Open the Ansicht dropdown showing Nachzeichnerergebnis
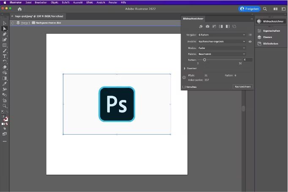288x192 pixels. (x=222, y=41)
